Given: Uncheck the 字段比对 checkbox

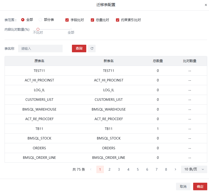Looking at the screenshot, I should (67, 20).
